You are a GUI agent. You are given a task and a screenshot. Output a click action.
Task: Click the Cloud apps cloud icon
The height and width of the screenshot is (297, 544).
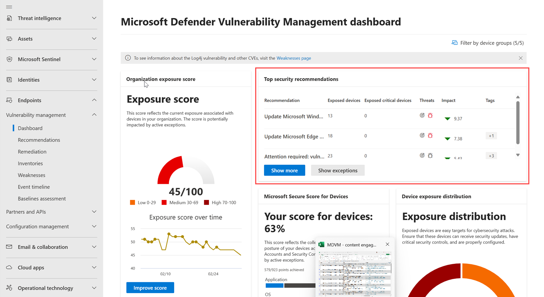[x=9, y=267]
